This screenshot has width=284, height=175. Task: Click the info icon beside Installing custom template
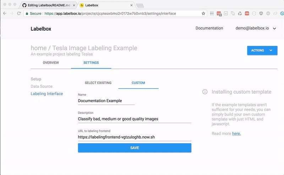[205, 92]
